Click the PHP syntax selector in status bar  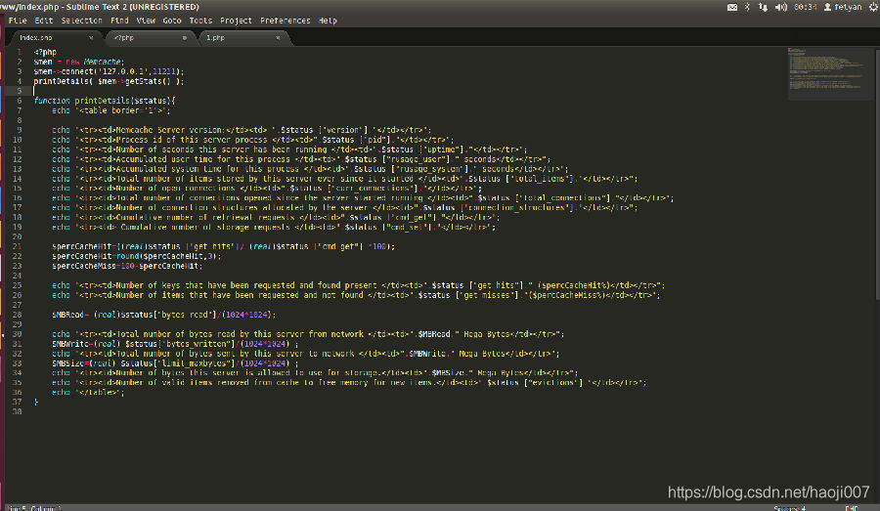coord(852,508)
